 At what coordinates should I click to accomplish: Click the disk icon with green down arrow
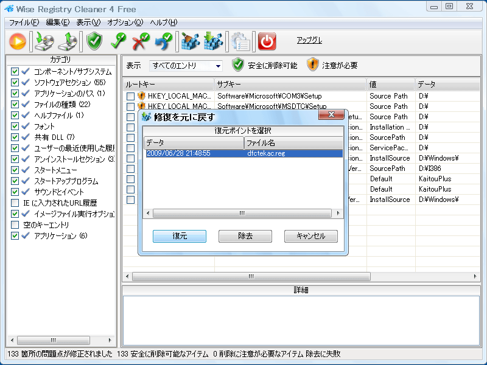(44, 41)
